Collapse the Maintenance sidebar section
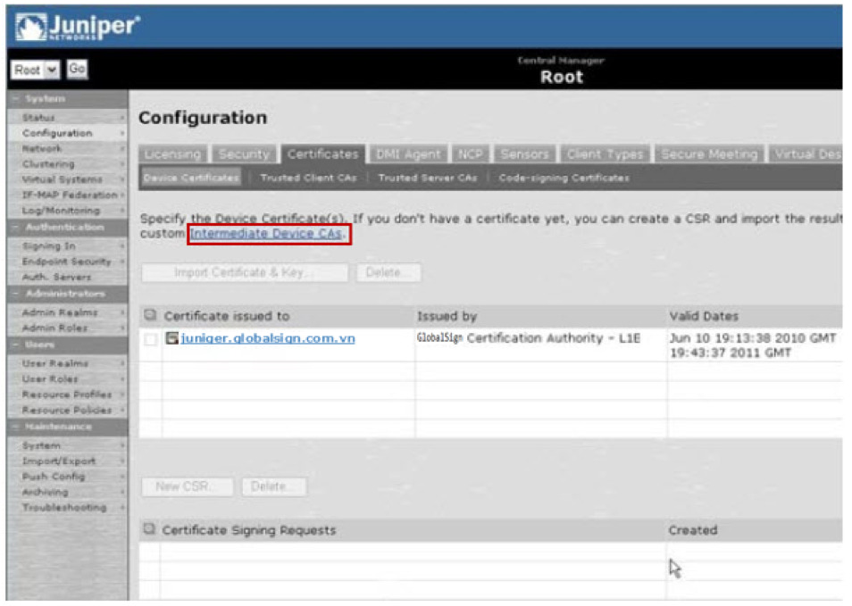This screenshot has width=852, height=606. pyautogui.click(x=15, y=427)
